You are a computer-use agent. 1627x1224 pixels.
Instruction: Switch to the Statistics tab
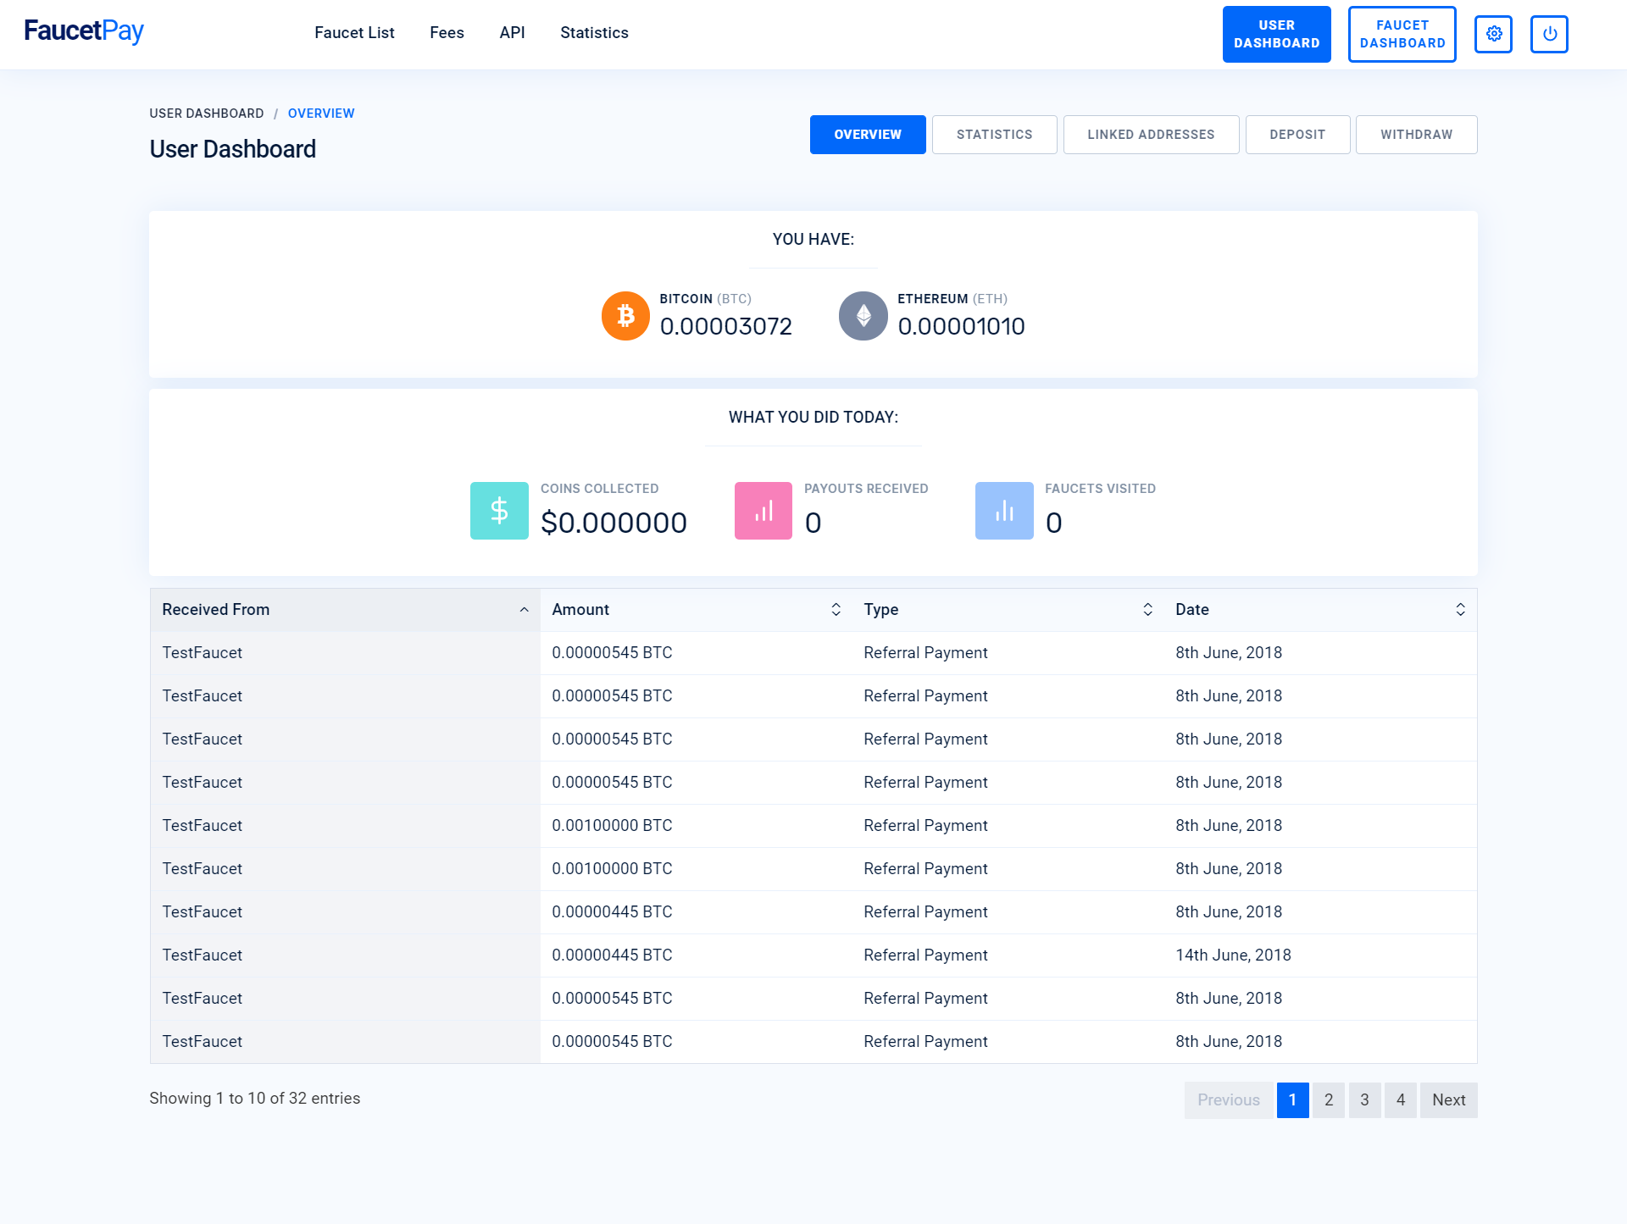click(994, 135)
